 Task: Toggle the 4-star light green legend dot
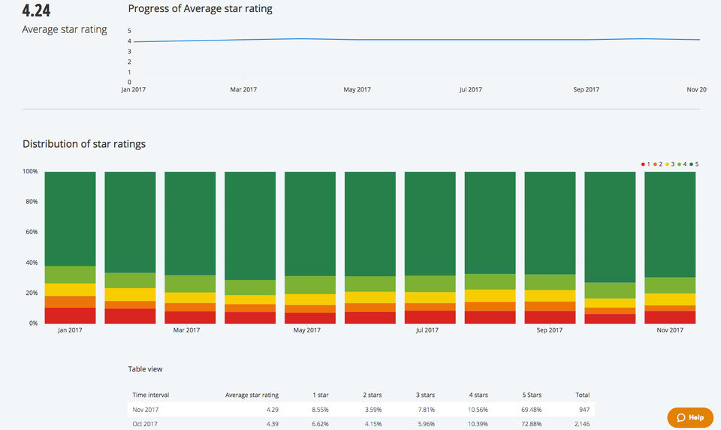click(x=680, y=163)
